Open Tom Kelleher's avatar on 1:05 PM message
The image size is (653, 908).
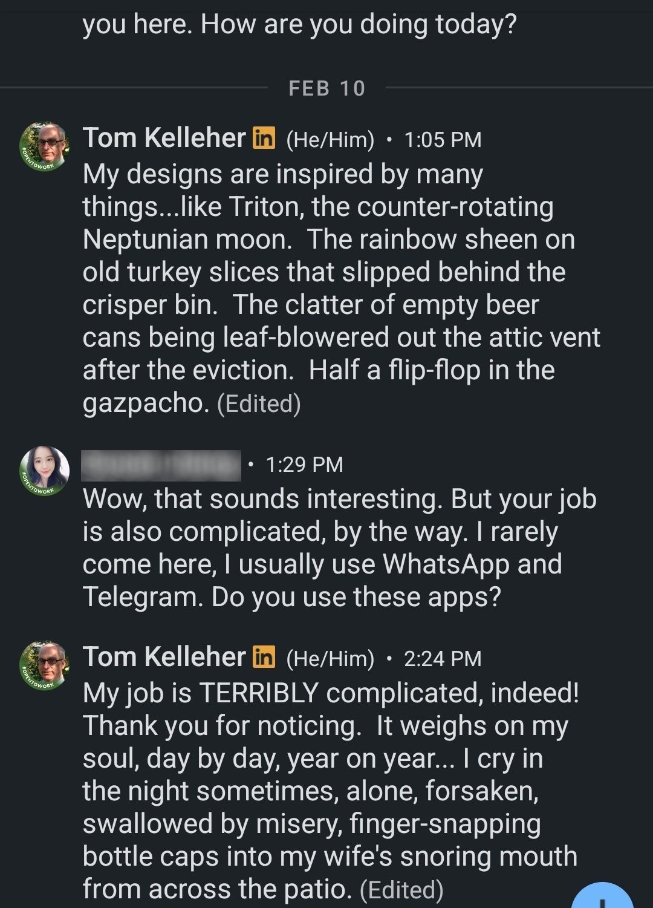45,147
